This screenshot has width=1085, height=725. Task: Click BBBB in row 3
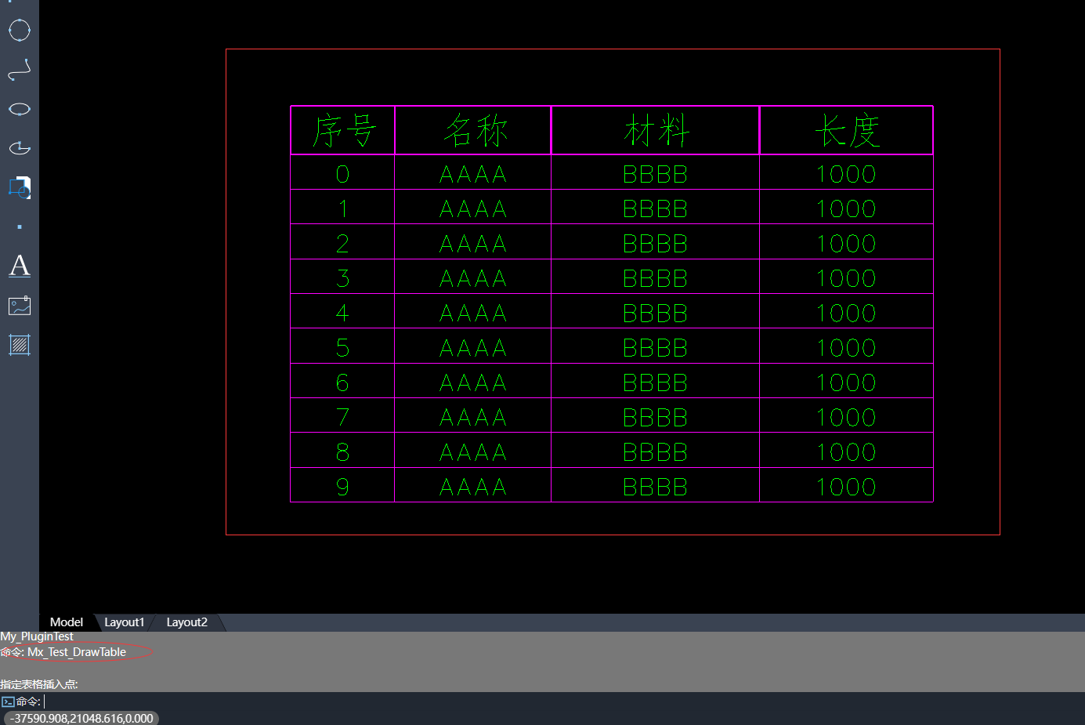pyautogui.click(x=656, y=278)
